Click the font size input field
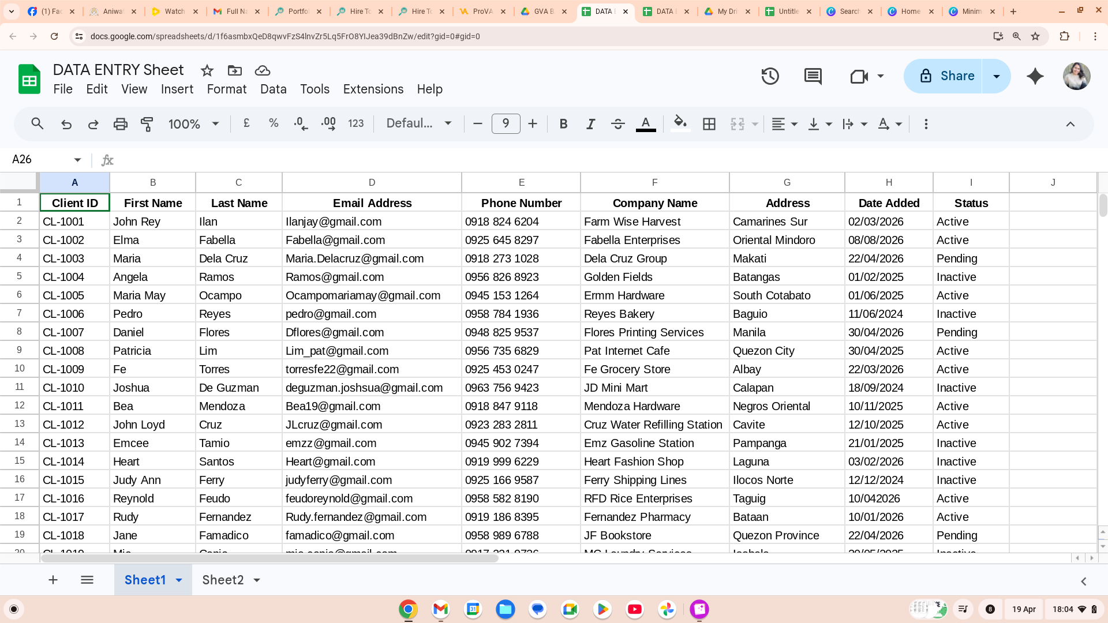 [x=506, y=123]
